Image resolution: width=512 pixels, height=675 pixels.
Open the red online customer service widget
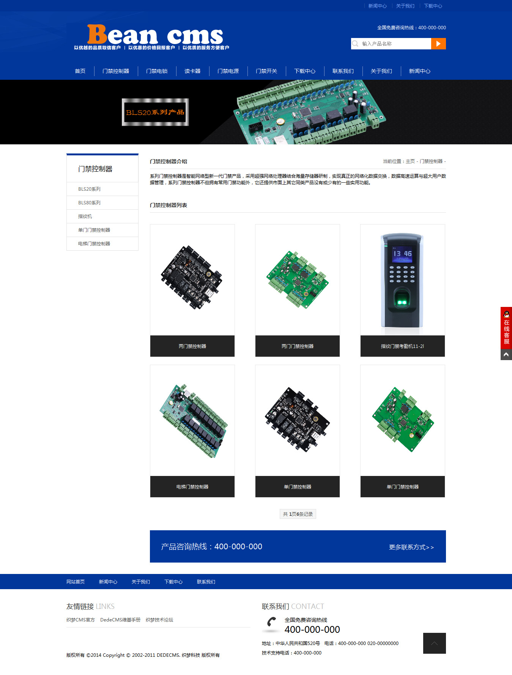(506, 328)
